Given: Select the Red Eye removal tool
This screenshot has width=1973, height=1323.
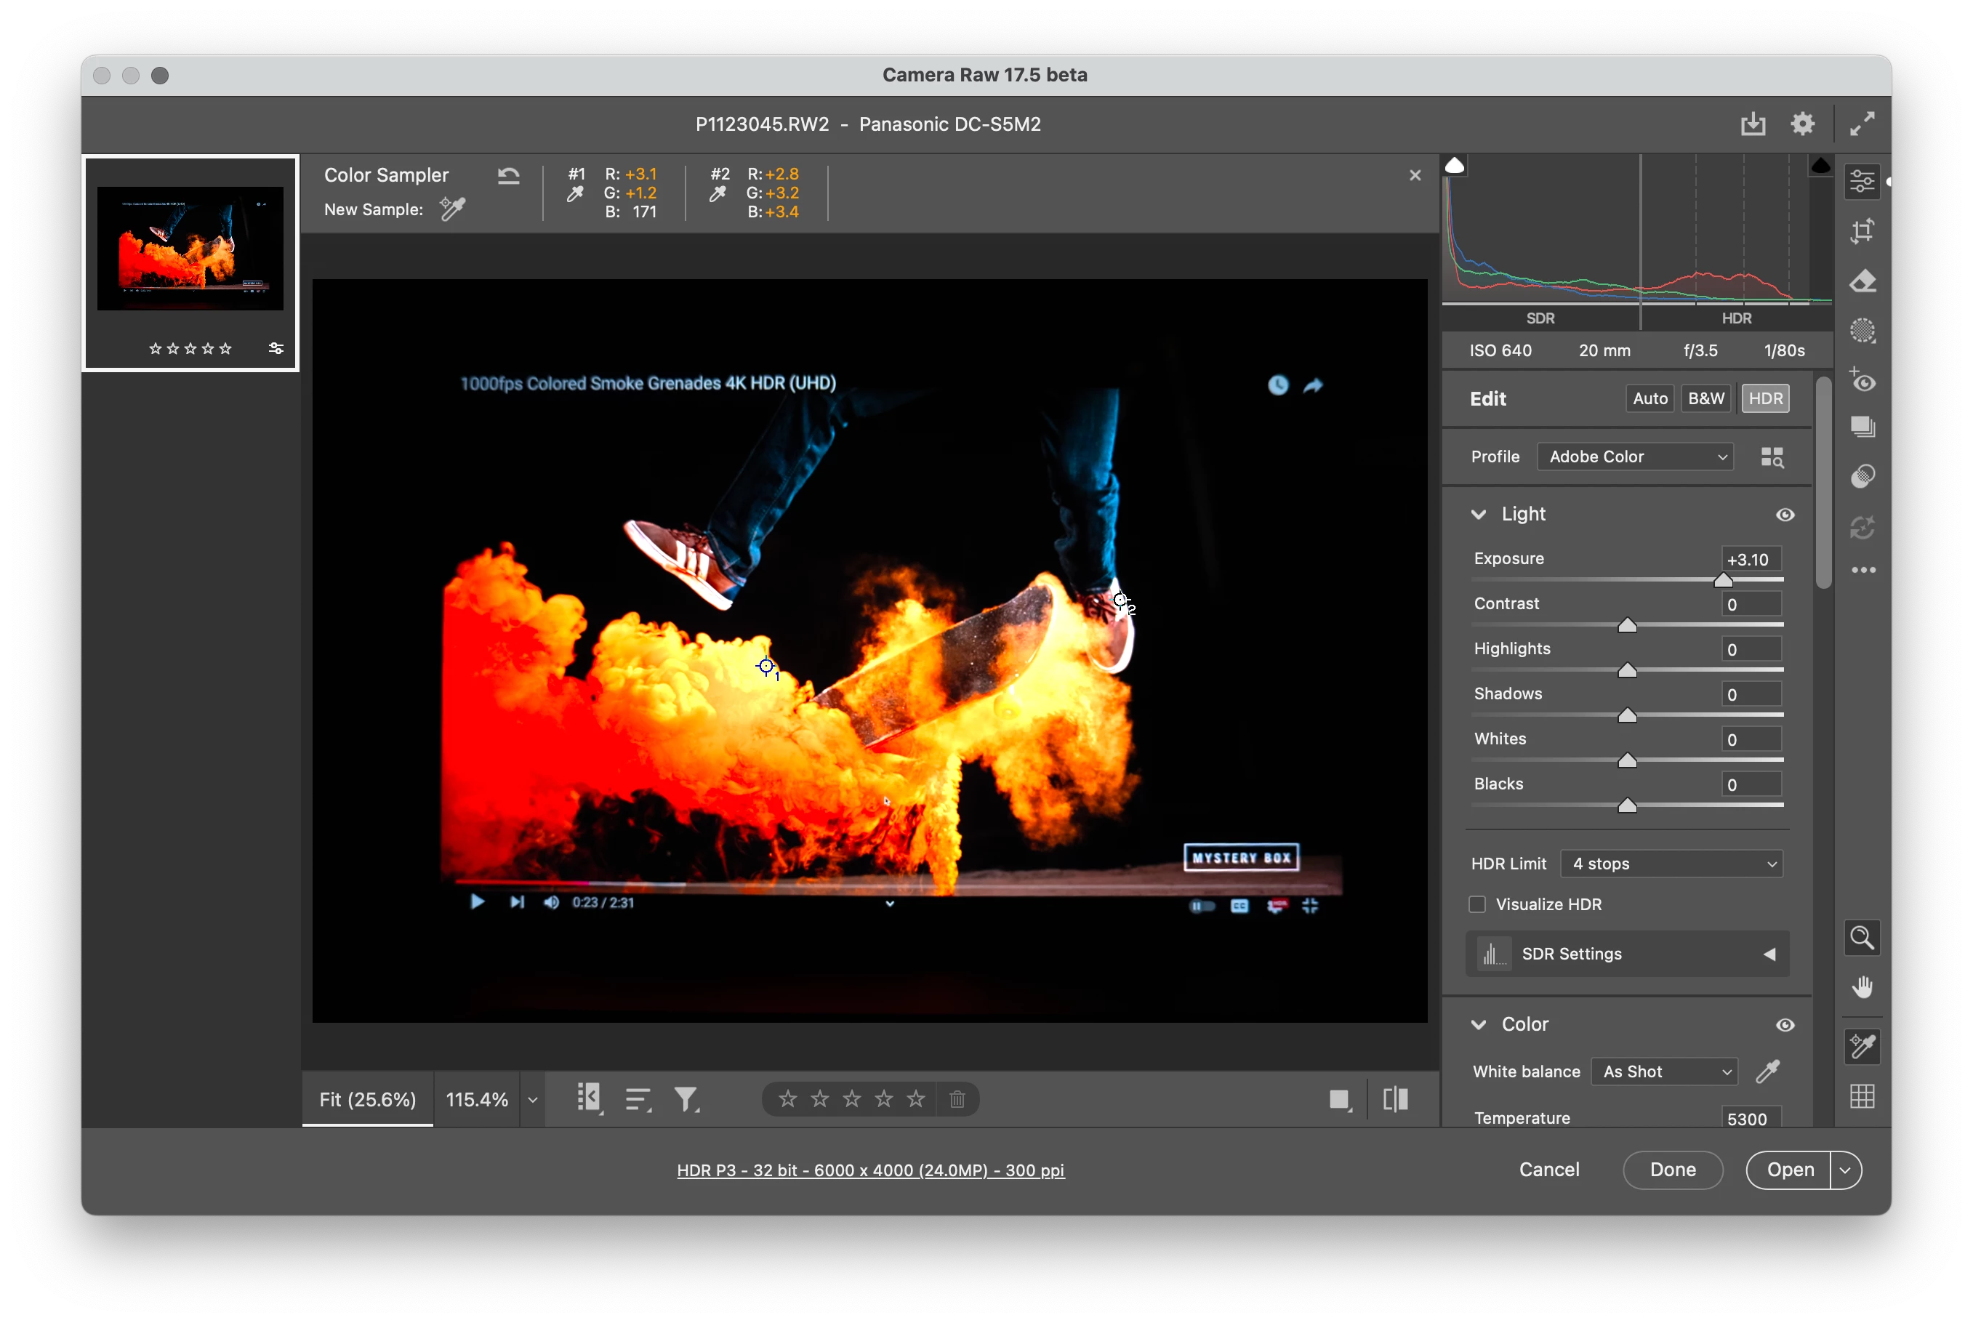Looking at the screenshot, I should pos(1862,382).
